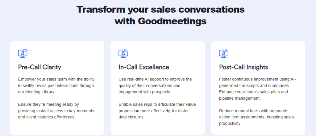Image resolution: width=316 pixels, height=136 pixels.
Task: Click the "Enable sales reps to articulate" paragraph
Action: point(157,111)
